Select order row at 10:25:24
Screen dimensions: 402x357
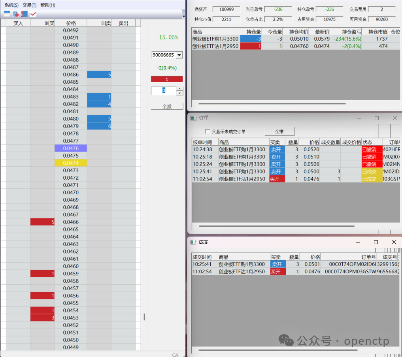[x=296, y=164]
